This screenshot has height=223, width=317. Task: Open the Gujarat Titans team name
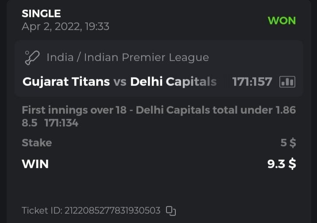click(66, 82)
